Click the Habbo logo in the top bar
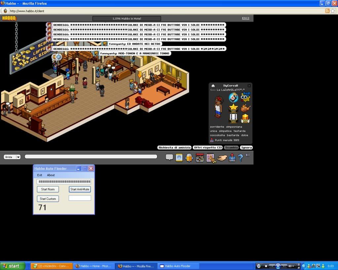 pos(9,18)
